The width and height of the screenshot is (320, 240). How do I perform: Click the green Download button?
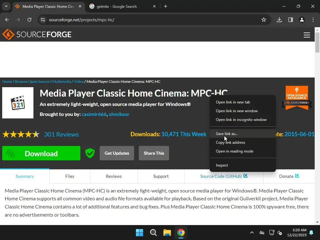click(x=41, y=153)
